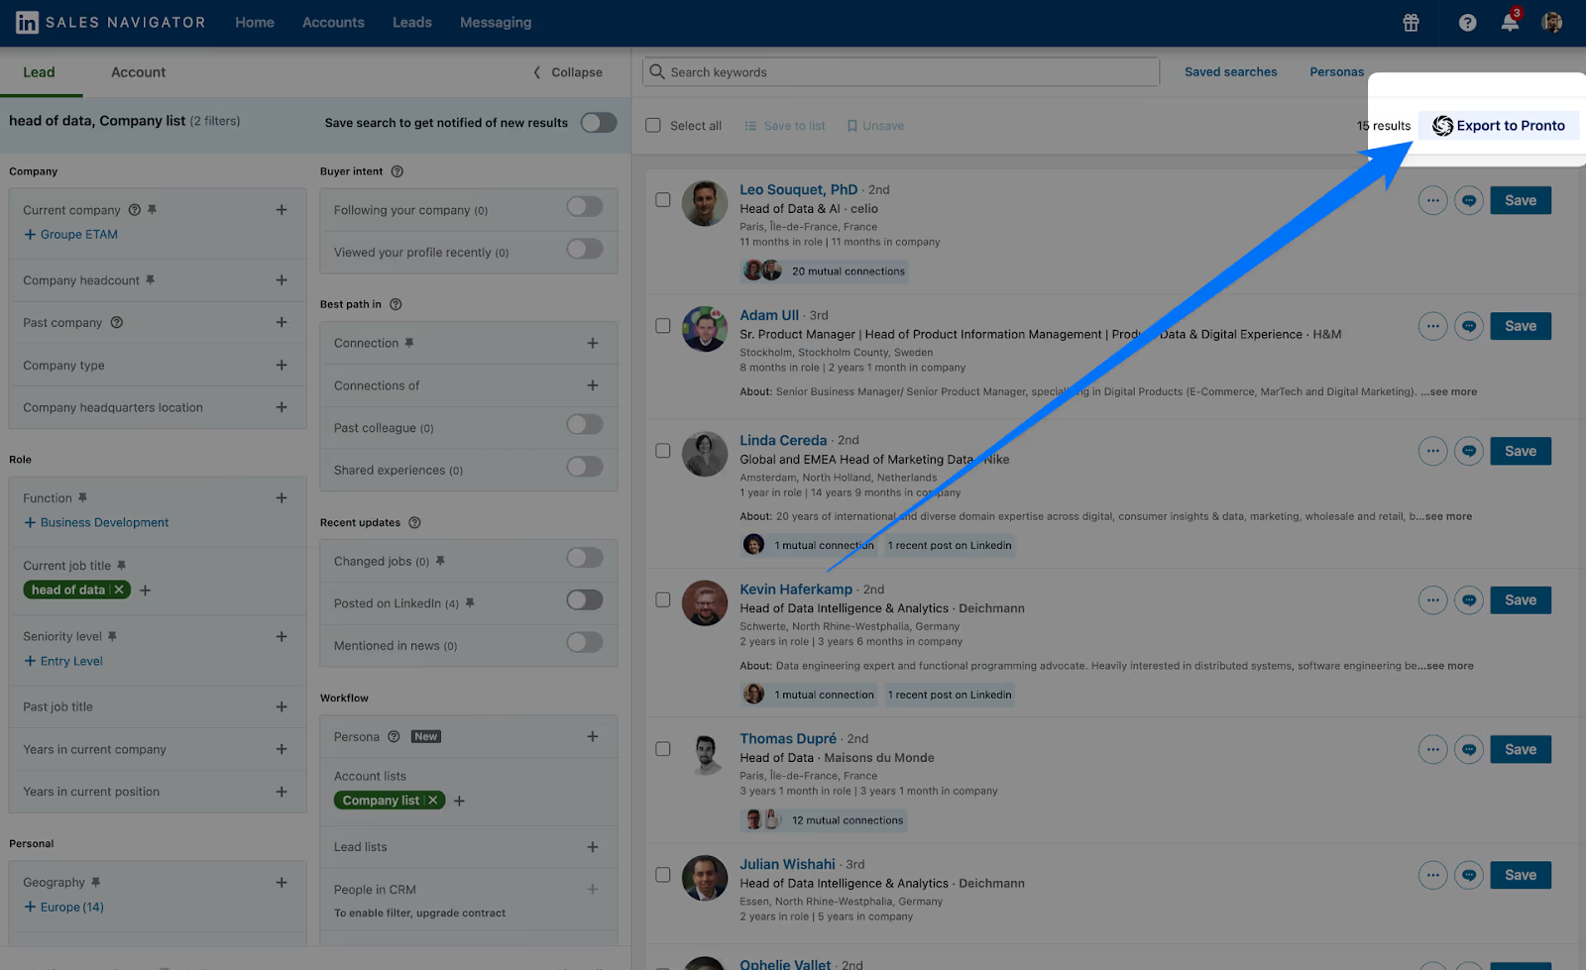1586x970 pixels.
Task: Open the notifications bell
Action: pos(1510,22)
